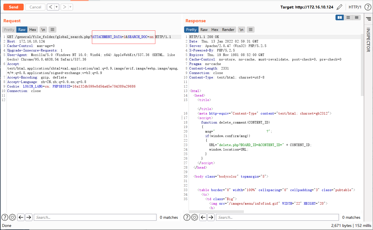Focus the Response search field

277,217
